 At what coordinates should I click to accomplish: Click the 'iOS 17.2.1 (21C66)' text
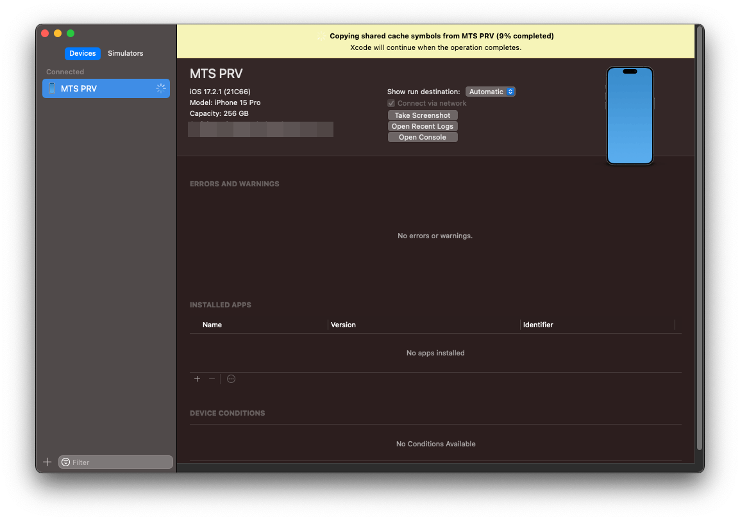(220, 92)
